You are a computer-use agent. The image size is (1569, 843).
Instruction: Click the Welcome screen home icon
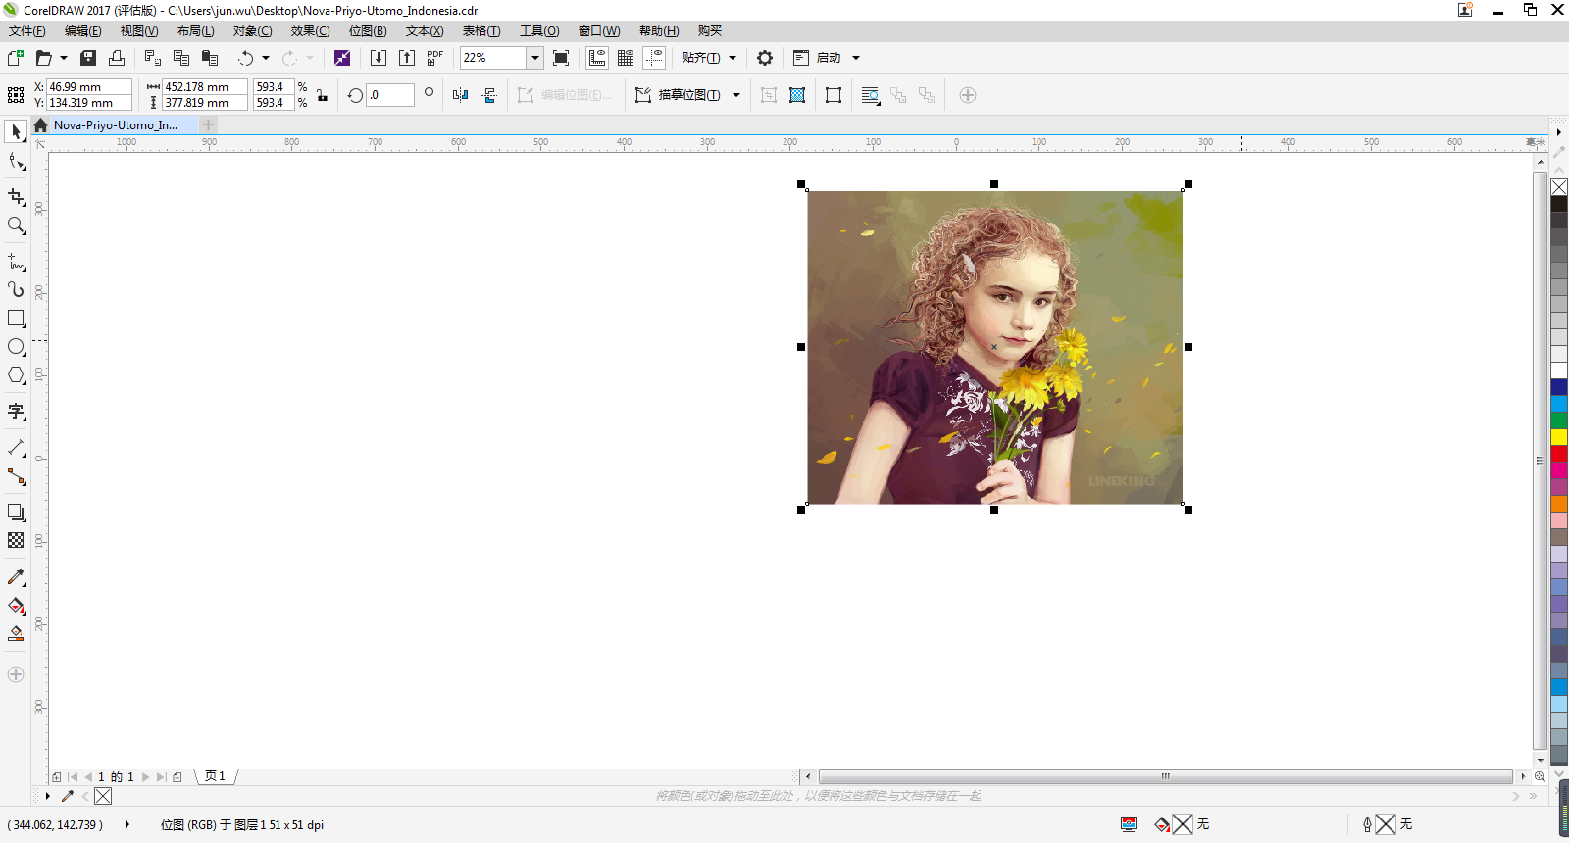point(40,125)
